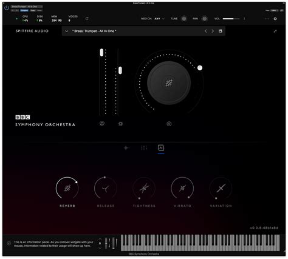The height and width of the screenshot is (259, 288).
Task: Switch to the techniques tab icon
Action: [126, 148]
